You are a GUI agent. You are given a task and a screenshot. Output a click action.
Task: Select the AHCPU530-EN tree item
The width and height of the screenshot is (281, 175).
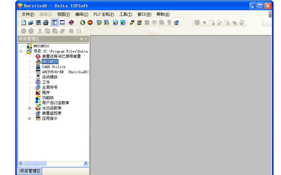(65, 72)
